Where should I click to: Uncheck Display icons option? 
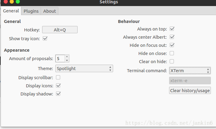pyautogui.click(x=58, y=85)
